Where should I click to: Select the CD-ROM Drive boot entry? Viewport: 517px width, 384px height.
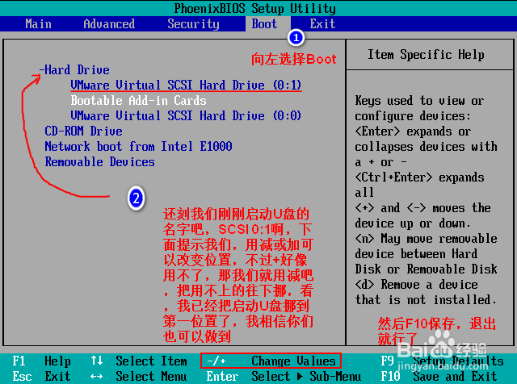coord(83,131)
